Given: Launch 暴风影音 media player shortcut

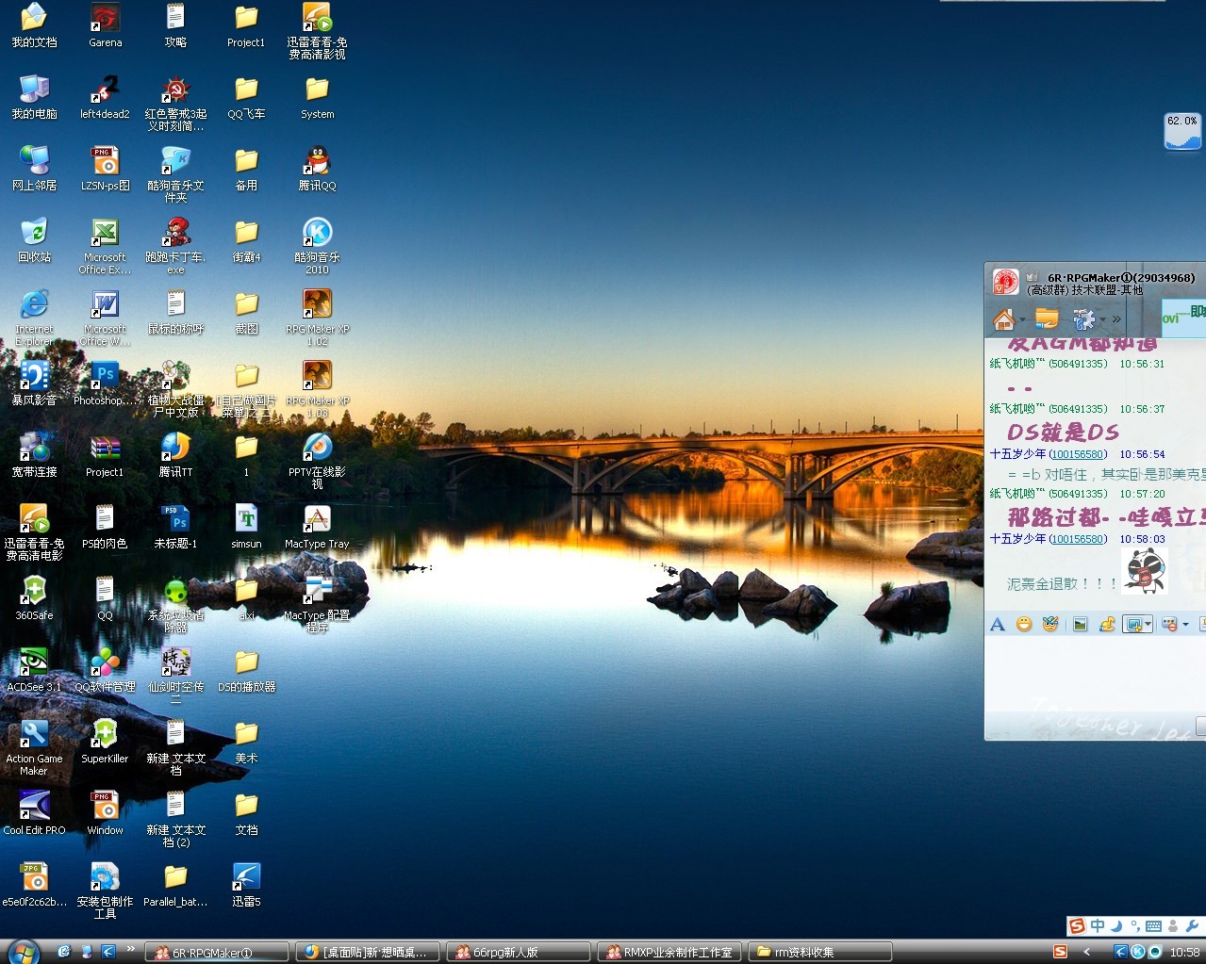Looking at the screenshot, I should tap(34, 384).
